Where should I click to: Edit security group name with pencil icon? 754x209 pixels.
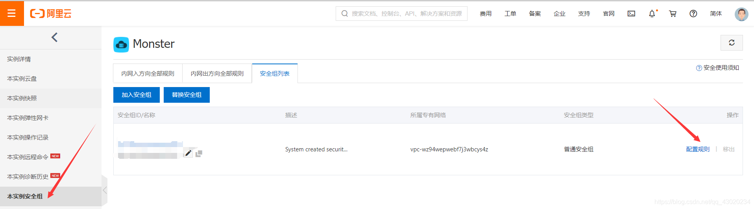coord(188,153)
